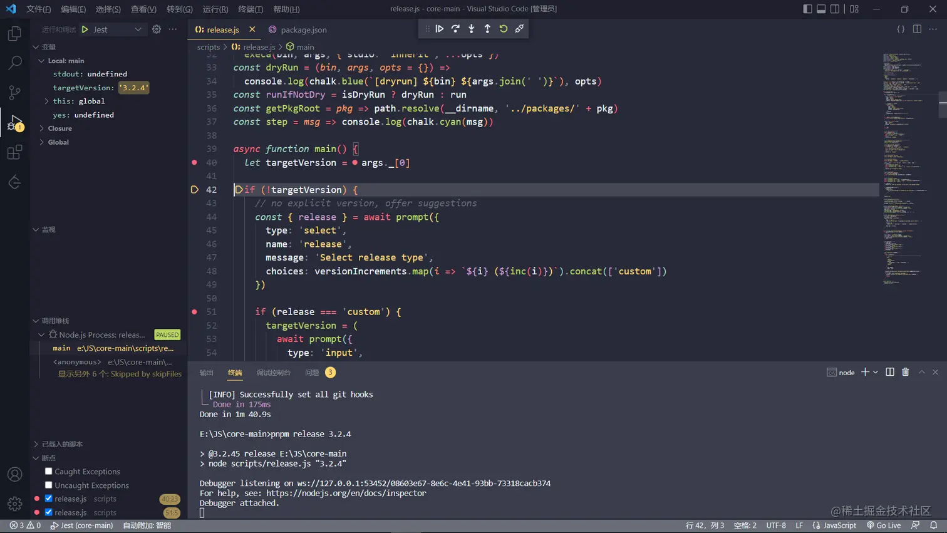Toggle the breakpoint on line 40 gutter
Viewport: 947px width, 533px height.
coord(194,162)
